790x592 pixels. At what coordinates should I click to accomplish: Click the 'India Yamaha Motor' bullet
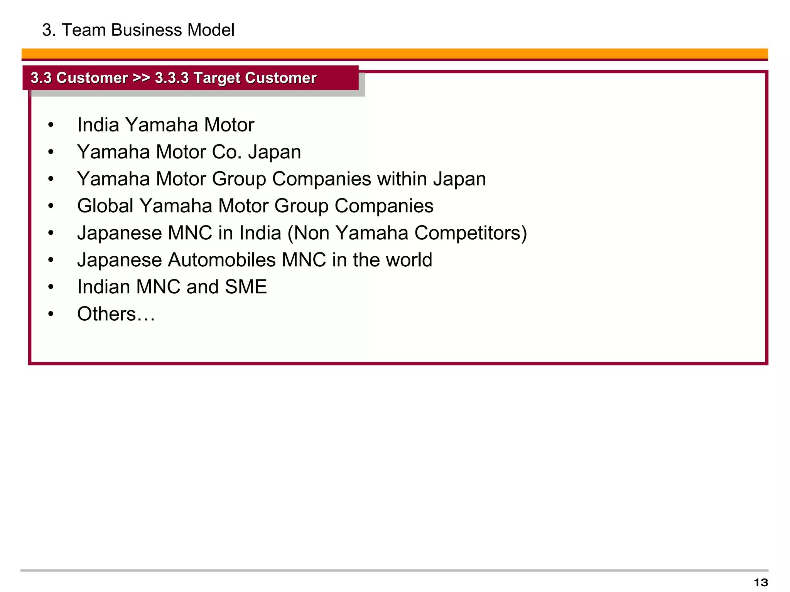point(165,125)
